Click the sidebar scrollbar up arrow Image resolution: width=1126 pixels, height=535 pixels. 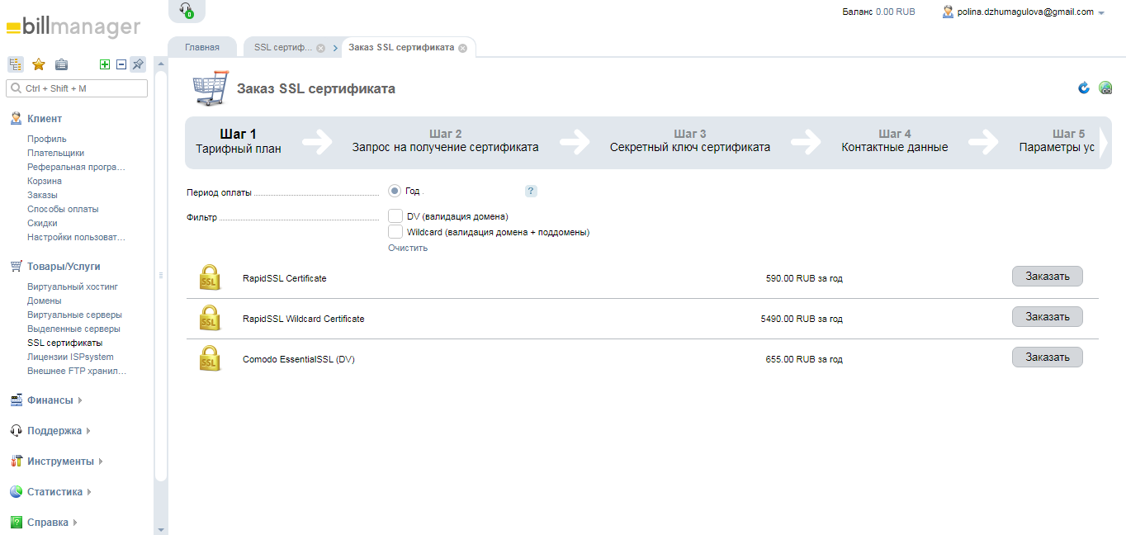click(161, 64)
